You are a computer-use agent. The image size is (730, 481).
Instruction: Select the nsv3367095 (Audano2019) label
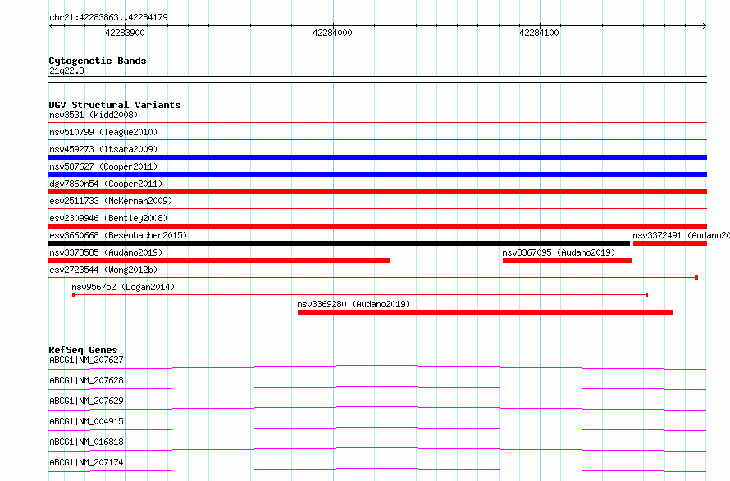click(559, 252)
